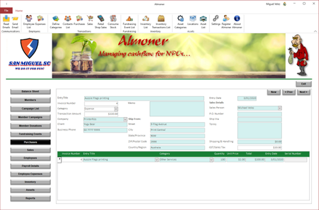Expand the Category Expense dropdown
The height and width of the screenshot is (210, 319).
tap(116, 109)
